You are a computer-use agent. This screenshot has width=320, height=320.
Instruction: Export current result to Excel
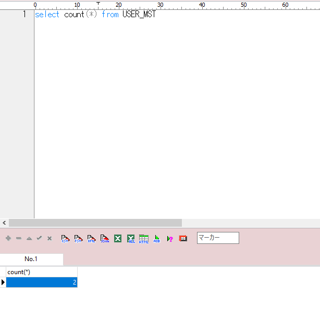pos(118,238)
